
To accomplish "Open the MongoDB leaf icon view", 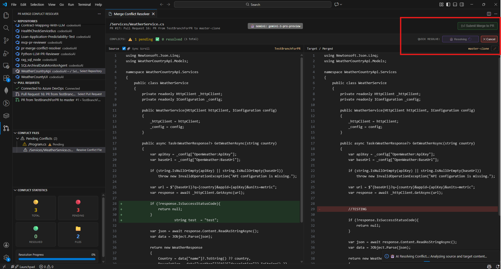I will click(x=6, y=91).
